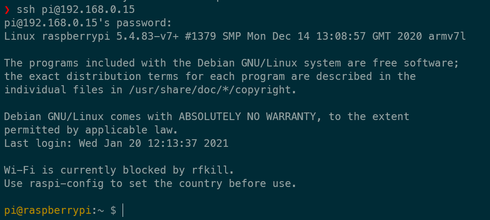Click the armv7l architecture text
Image resolution: width=490 pixels, height=220 pixels.
tap(447, 37)
